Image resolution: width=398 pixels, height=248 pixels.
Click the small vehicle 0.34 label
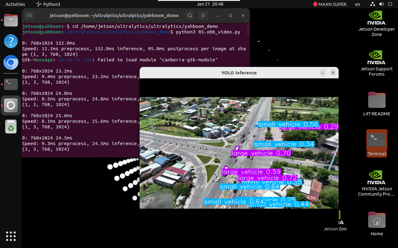[284, 144]
